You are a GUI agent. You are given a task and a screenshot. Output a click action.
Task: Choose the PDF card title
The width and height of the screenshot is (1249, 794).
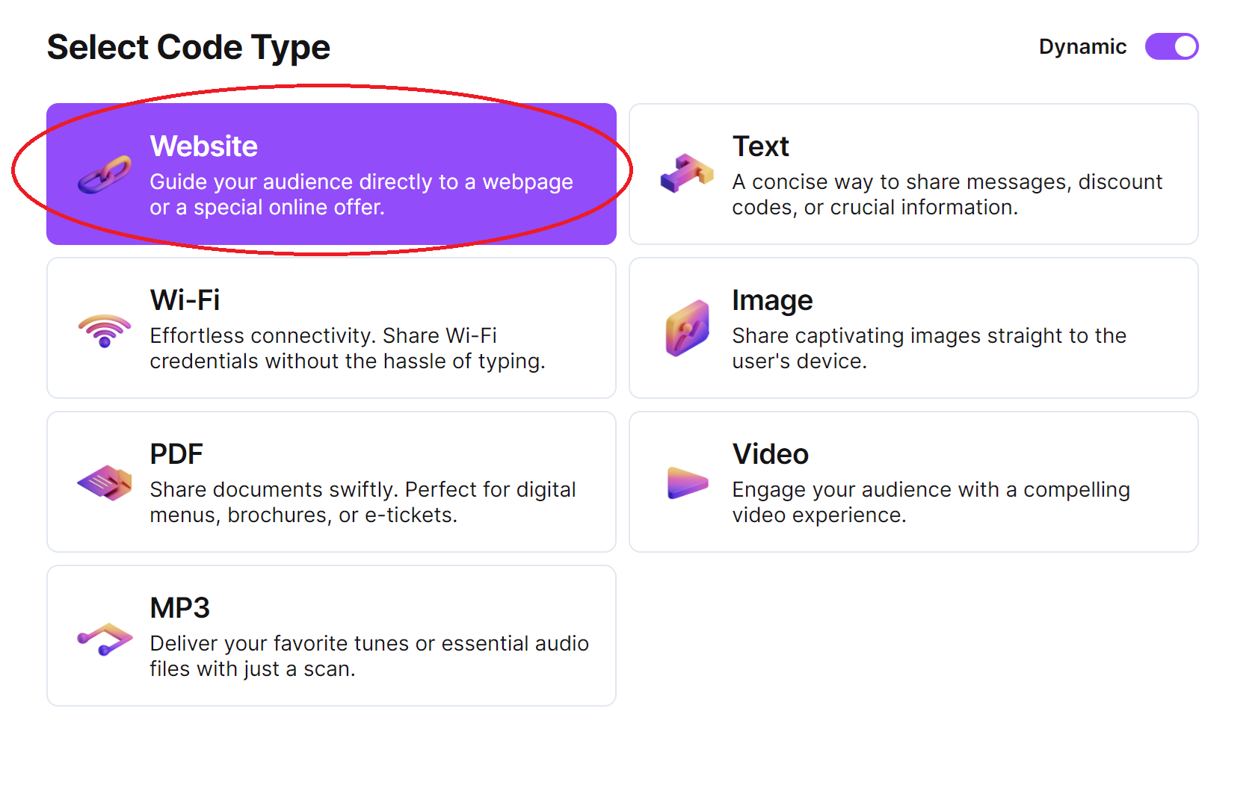click(176, 454)
